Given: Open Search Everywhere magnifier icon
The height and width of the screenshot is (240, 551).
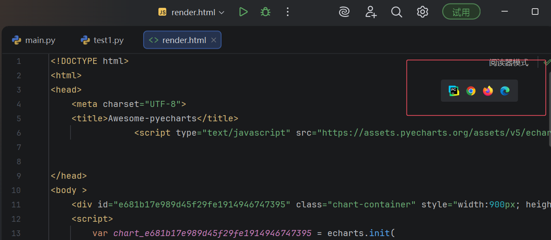Looking at the screenshot, I should 396,12.
